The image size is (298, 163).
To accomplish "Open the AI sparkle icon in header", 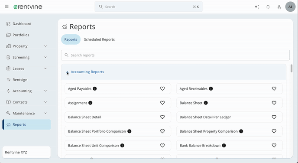I will [257, 7].
